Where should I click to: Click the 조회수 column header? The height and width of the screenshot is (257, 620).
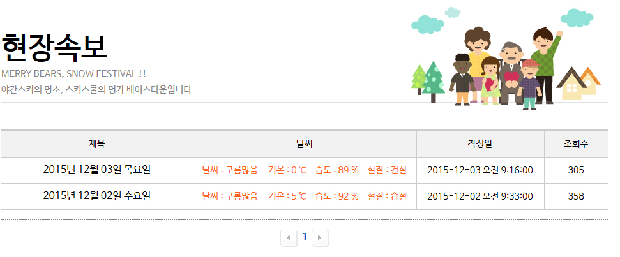(576, 144)
